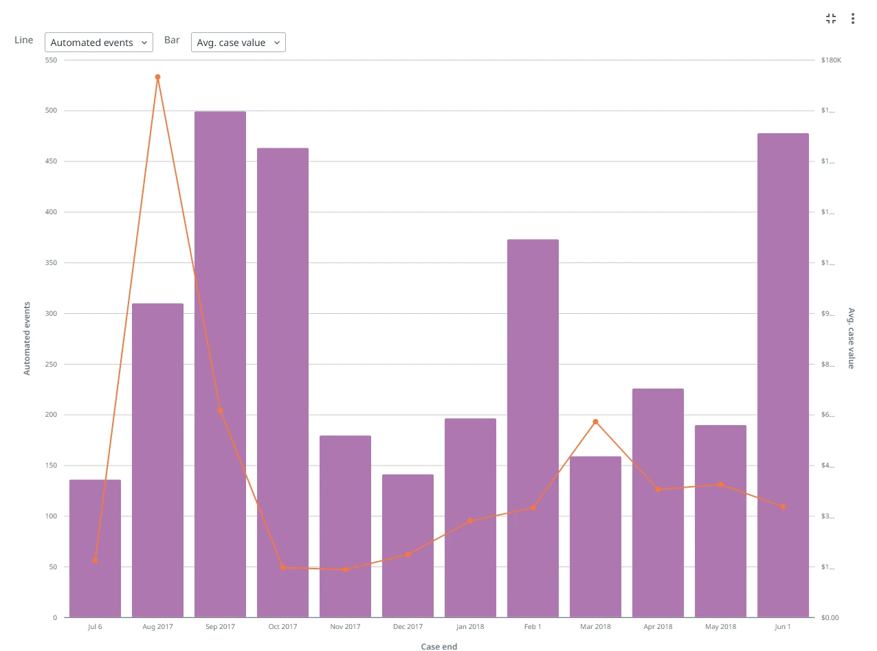Click the 'Case end' x-axis title

(439, 646)
